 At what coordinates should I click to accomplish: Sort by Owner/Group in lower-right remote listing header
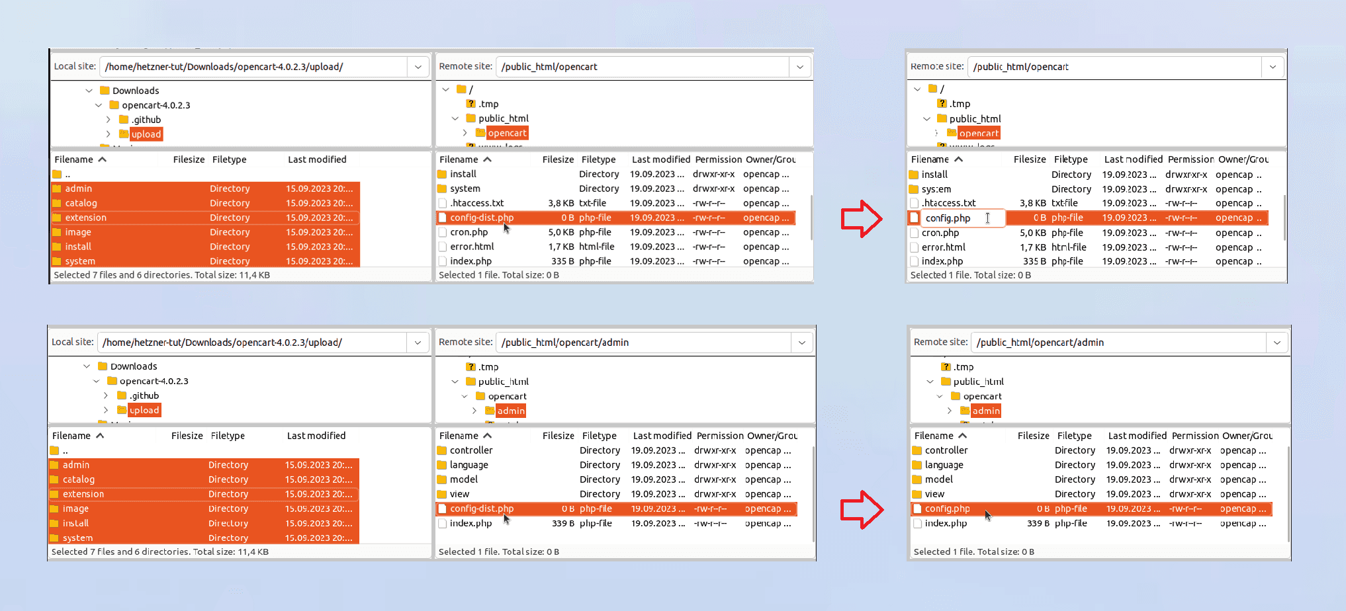pyautogui.click(x=1247, y=436)
